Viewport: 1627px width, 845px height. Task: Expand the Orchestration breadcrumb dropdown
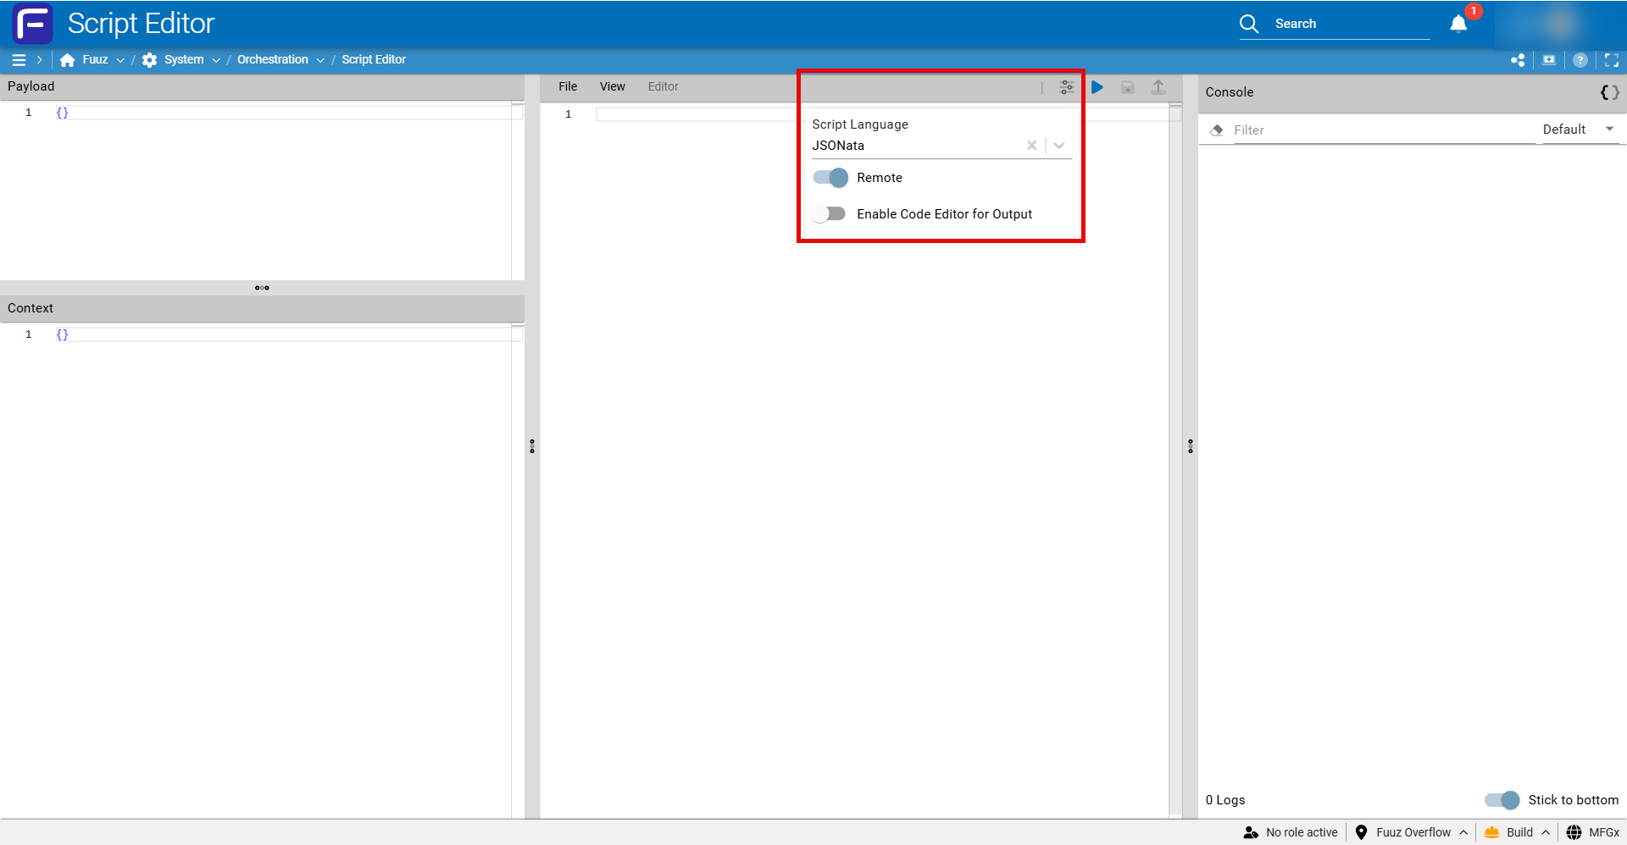(320, 60)
